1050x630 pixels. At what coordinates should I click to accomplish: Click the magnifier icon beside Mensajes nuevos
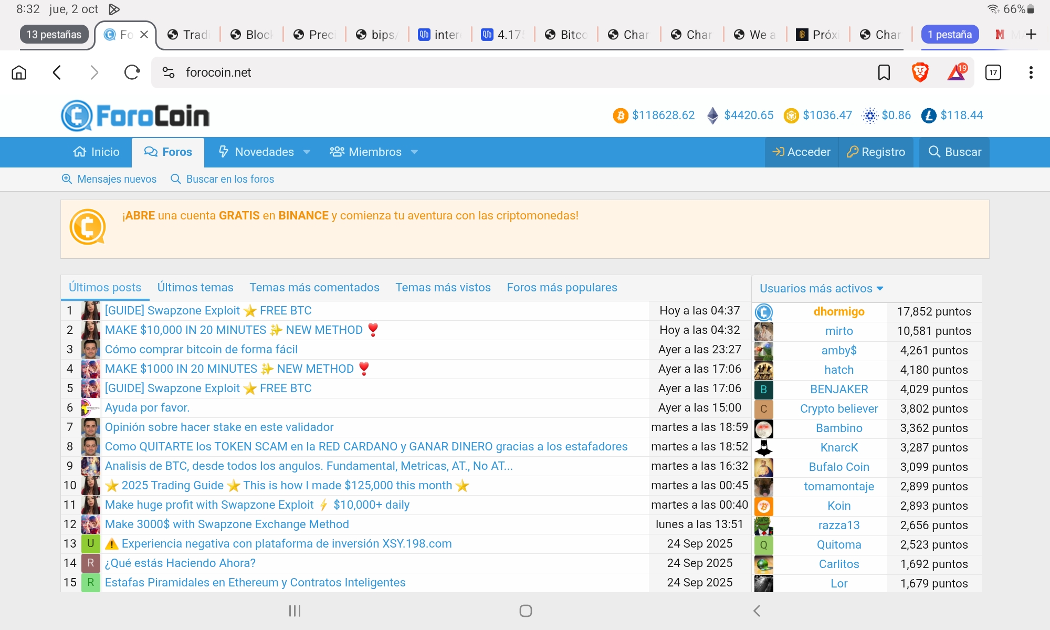pos(67,179)
